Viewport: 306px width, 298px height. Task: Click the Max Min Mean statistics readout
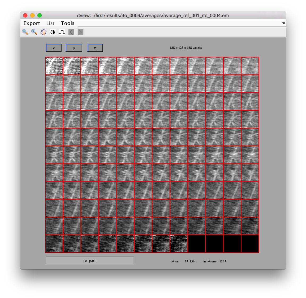pos(199,261)
